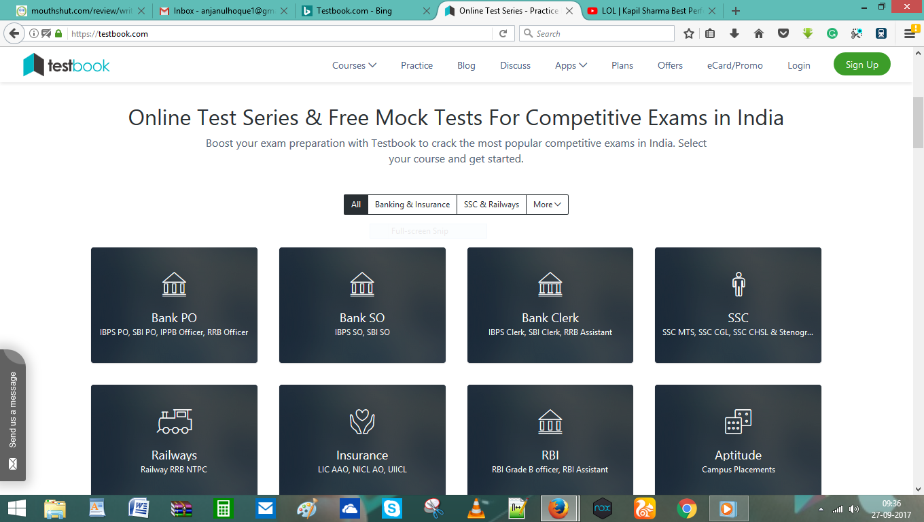Image resolution: width=924 pixels, height=522 pixels.
Task: Expand the Courses dropdown menu
Action: [x=354, y=65]
